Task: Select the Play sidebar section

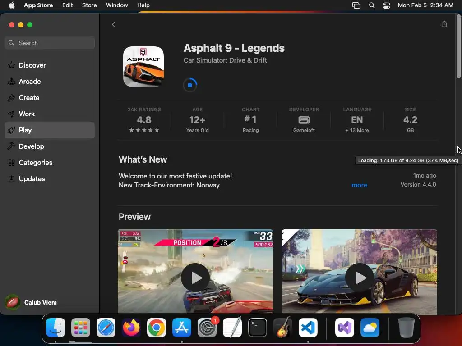Action: (50, 130)
